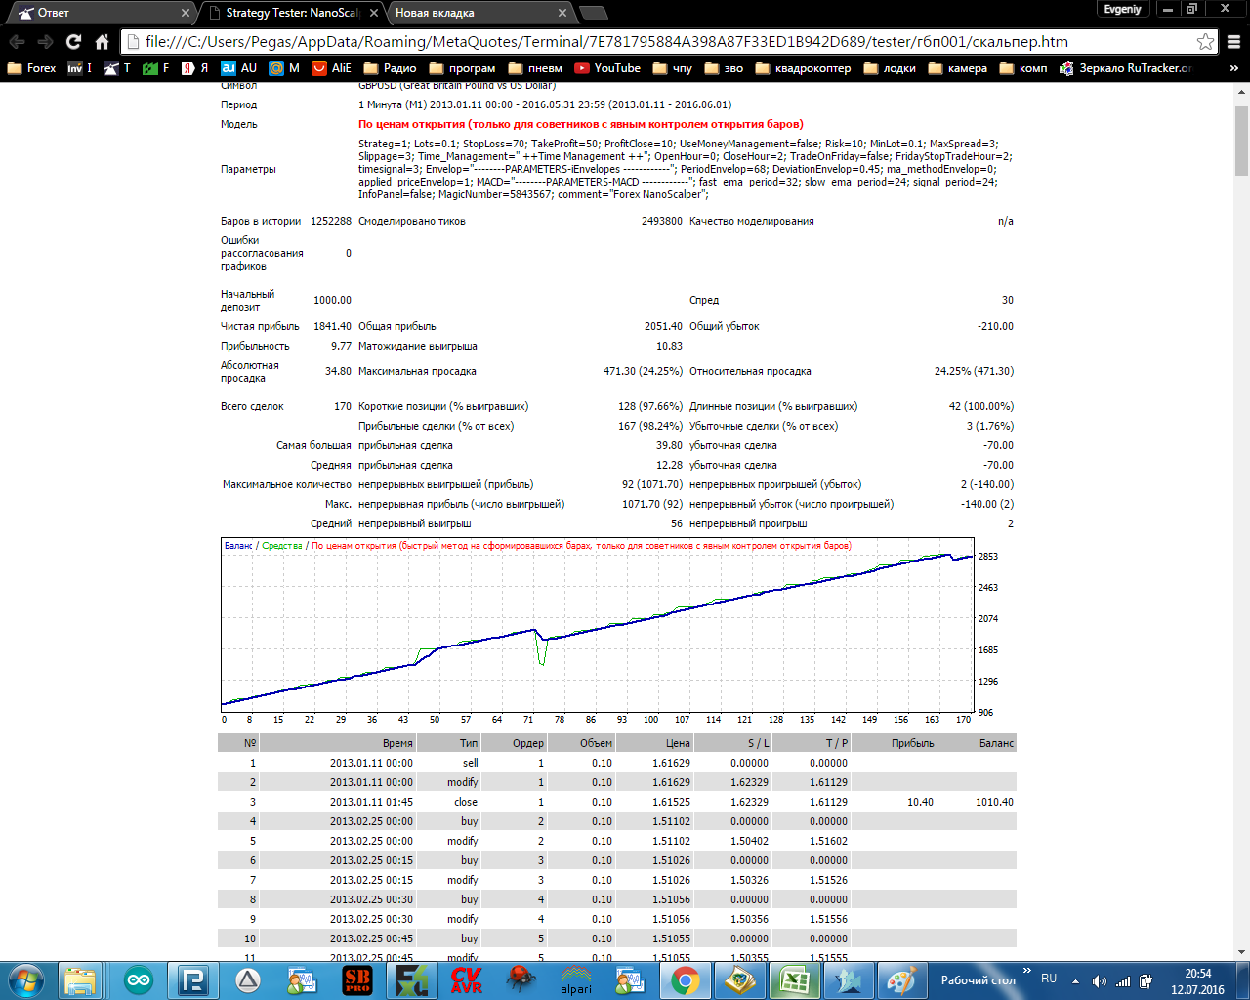
Task: Click the price cell 1.61525
Action: coord(671,802)
